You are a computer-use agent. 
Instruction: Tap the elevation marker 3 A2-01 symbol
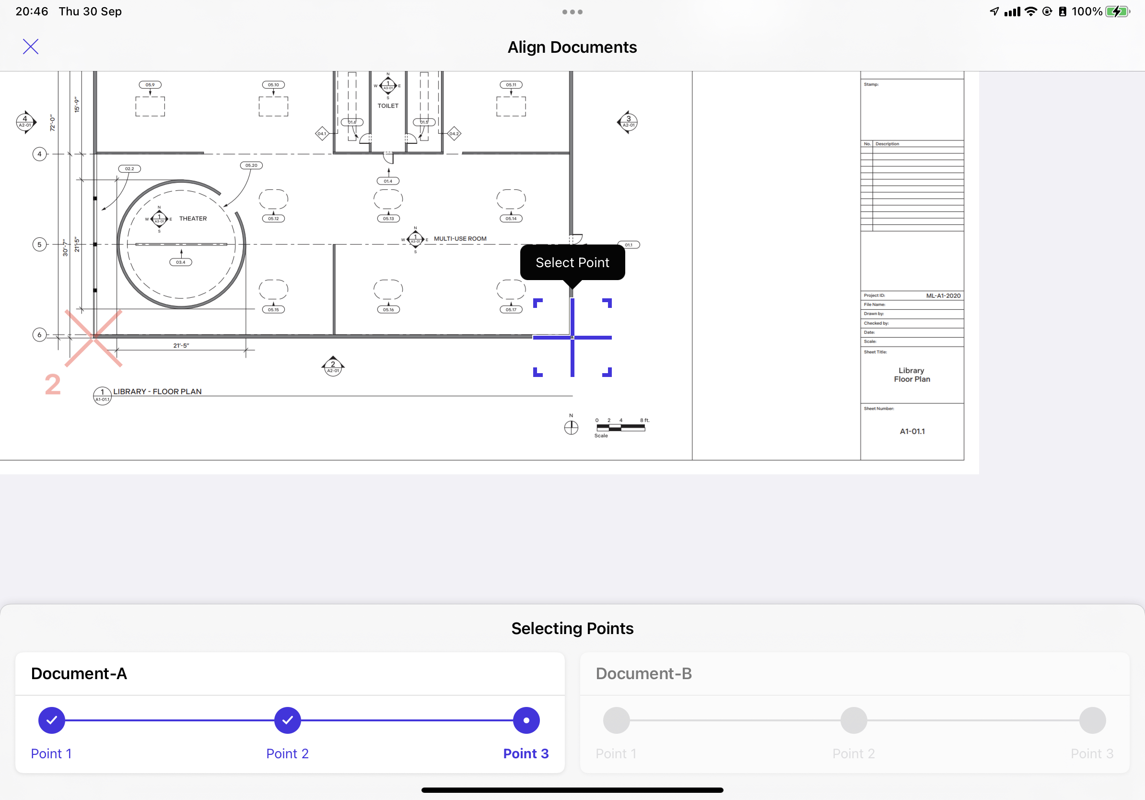(628, 122)
